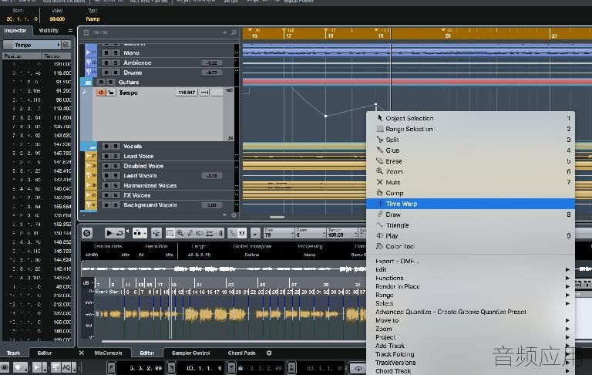Collapse the Guitars folder track icon
Viewport: 592px width, 375px height.
click(88, 82)
